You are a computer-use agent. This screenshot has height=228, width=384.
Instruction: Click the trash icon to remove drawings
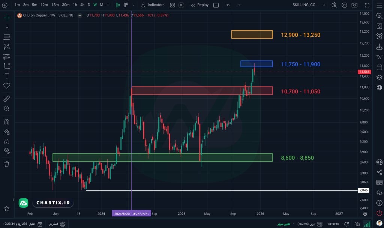(6, 164)
